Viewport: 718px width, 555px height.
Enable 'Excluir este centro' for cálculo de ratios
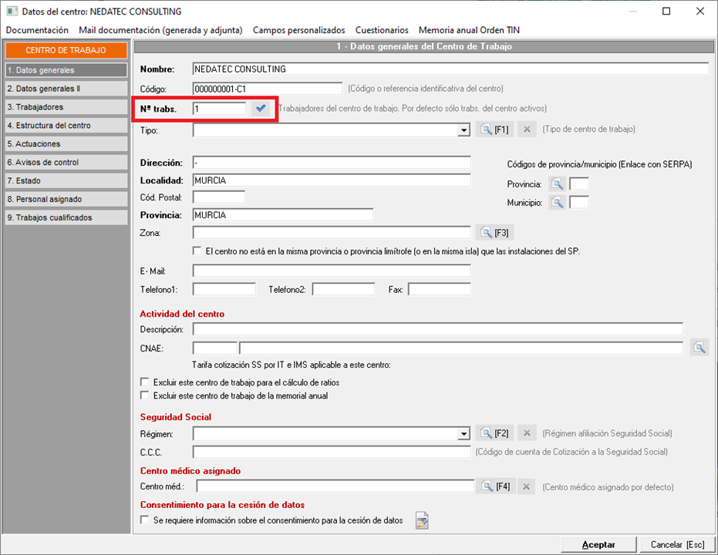pos(144,382)
